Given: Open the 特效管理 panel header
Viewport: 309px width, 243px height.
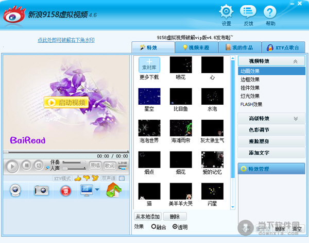Looking at the screenshot, I should (271, 169).
